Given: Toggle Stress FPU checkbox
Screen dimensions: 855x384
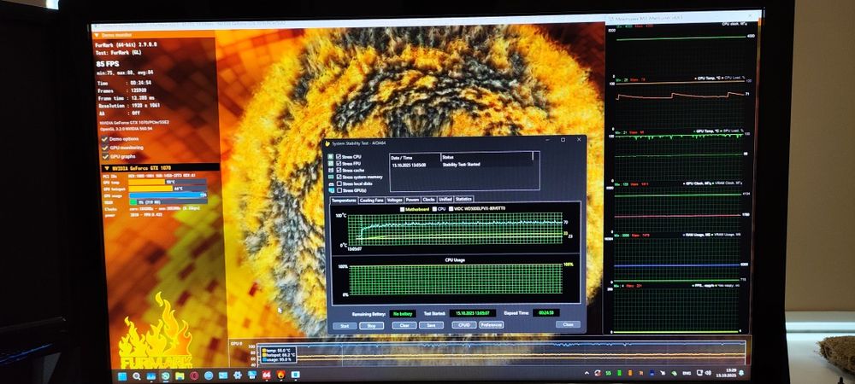Looking at the screenshot, I should click(x=339, y=164).
